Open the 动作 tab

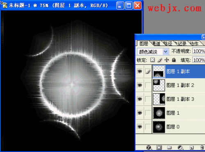(194, 44)
